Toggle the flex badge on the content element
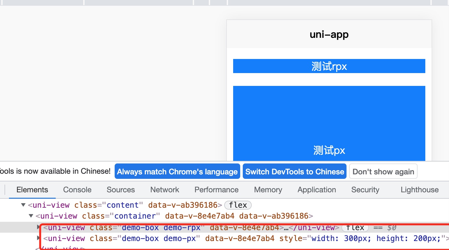Viewport: 449px width, 250px height. (x=238, y=205)
